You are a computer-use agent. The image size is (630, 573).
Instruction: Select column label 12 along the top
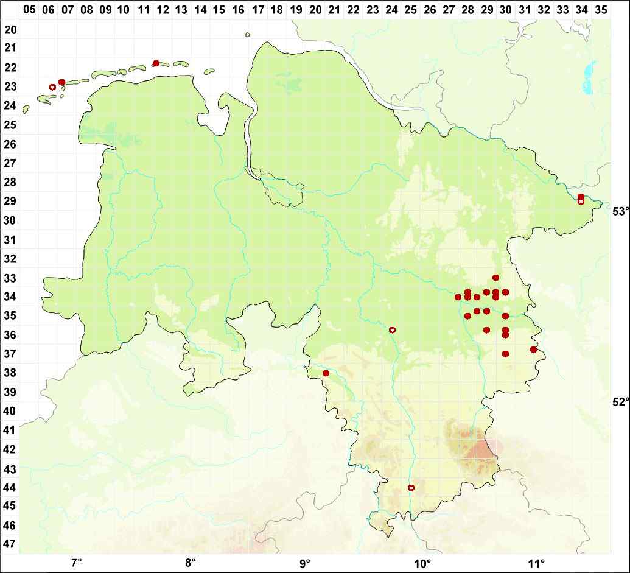162,10
